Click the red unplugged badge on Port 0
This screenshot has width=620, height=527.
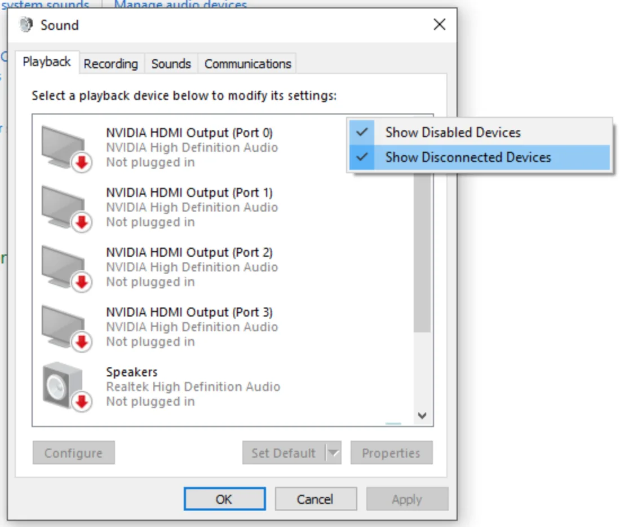tap(81, 163)
